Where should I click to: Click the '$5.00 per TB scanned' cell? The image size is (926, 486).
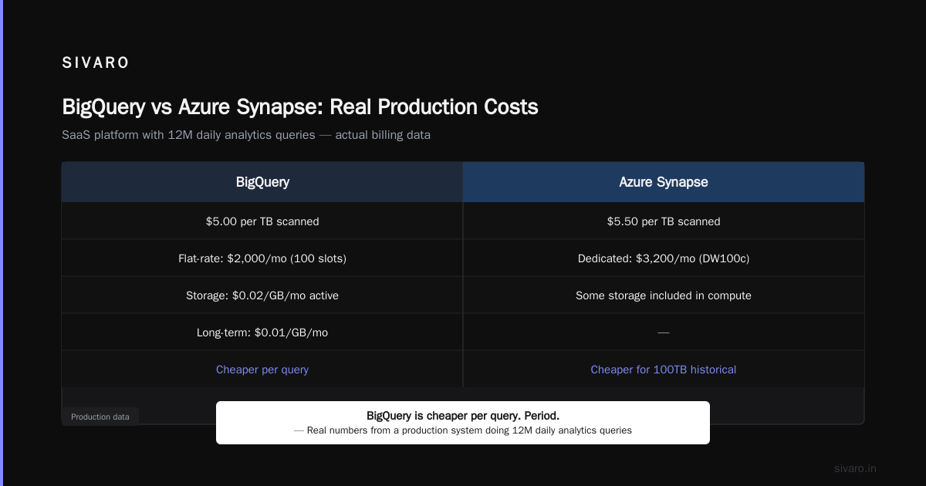(262, 221)
